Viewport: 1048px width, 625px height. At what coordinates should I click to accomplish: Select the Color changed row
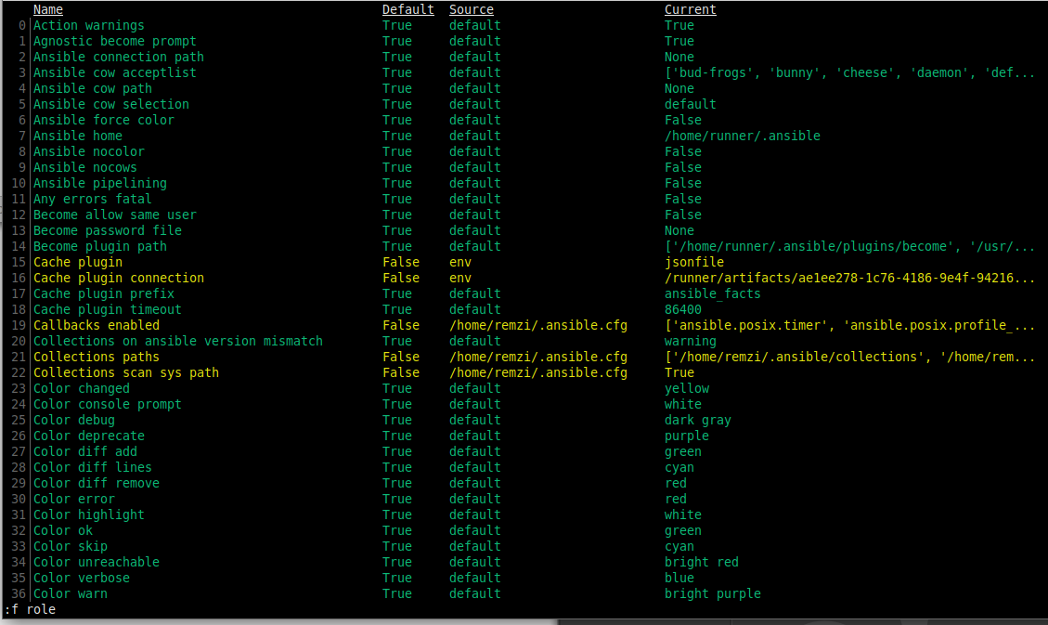tap(81, 388)
